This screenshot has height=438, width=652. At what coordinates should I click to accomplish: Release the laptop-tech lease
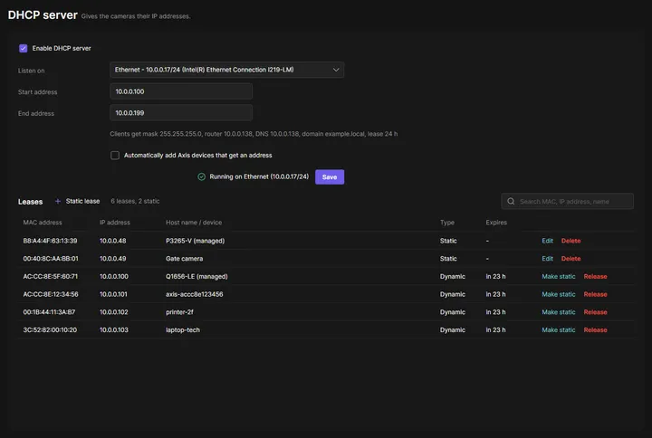click(x=595, y=330)
